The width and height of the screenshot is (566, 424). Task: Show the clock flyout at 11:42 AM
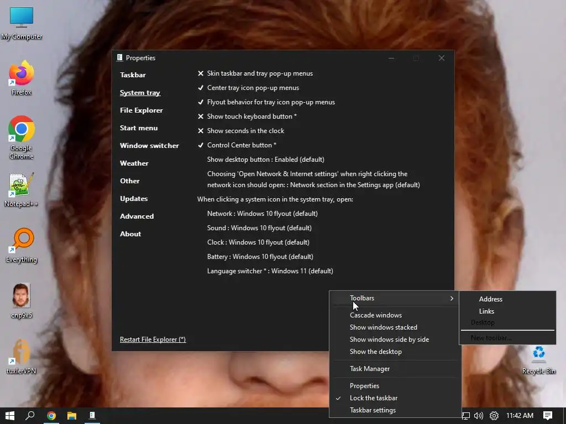tap(520, 416)
